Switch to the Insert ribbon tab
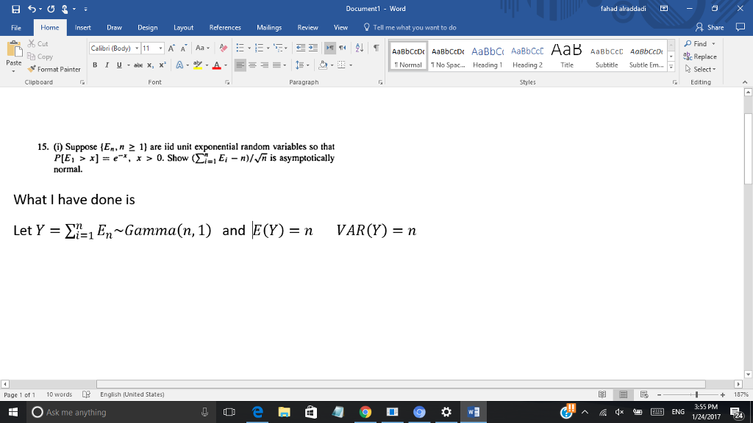 [82, 27]
